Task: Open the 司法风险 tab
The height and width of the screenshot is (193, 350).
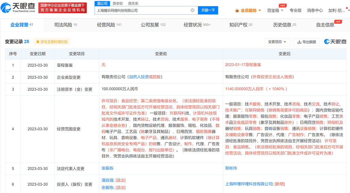Action: click(x=66, y=25)
